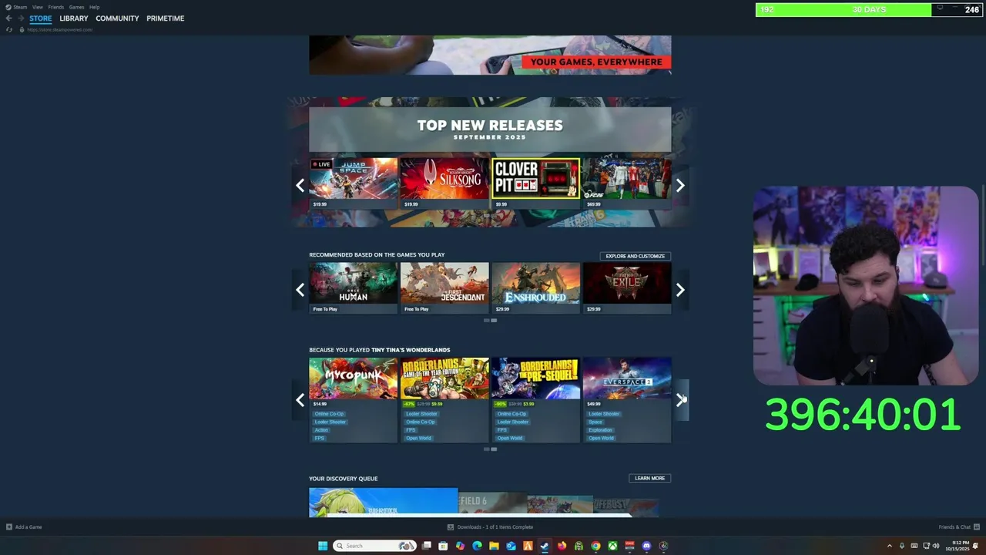Open File Explorer from the taskbar
This screenshot has width=986, height=555.
[x=494, y=546]
